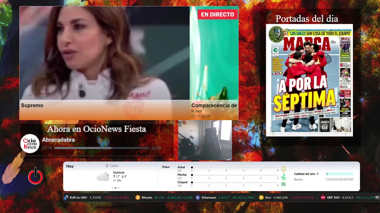Screen dimensions: 380x213
Task: Click the S&P 500 ticker name
Action: pos(333,198)
